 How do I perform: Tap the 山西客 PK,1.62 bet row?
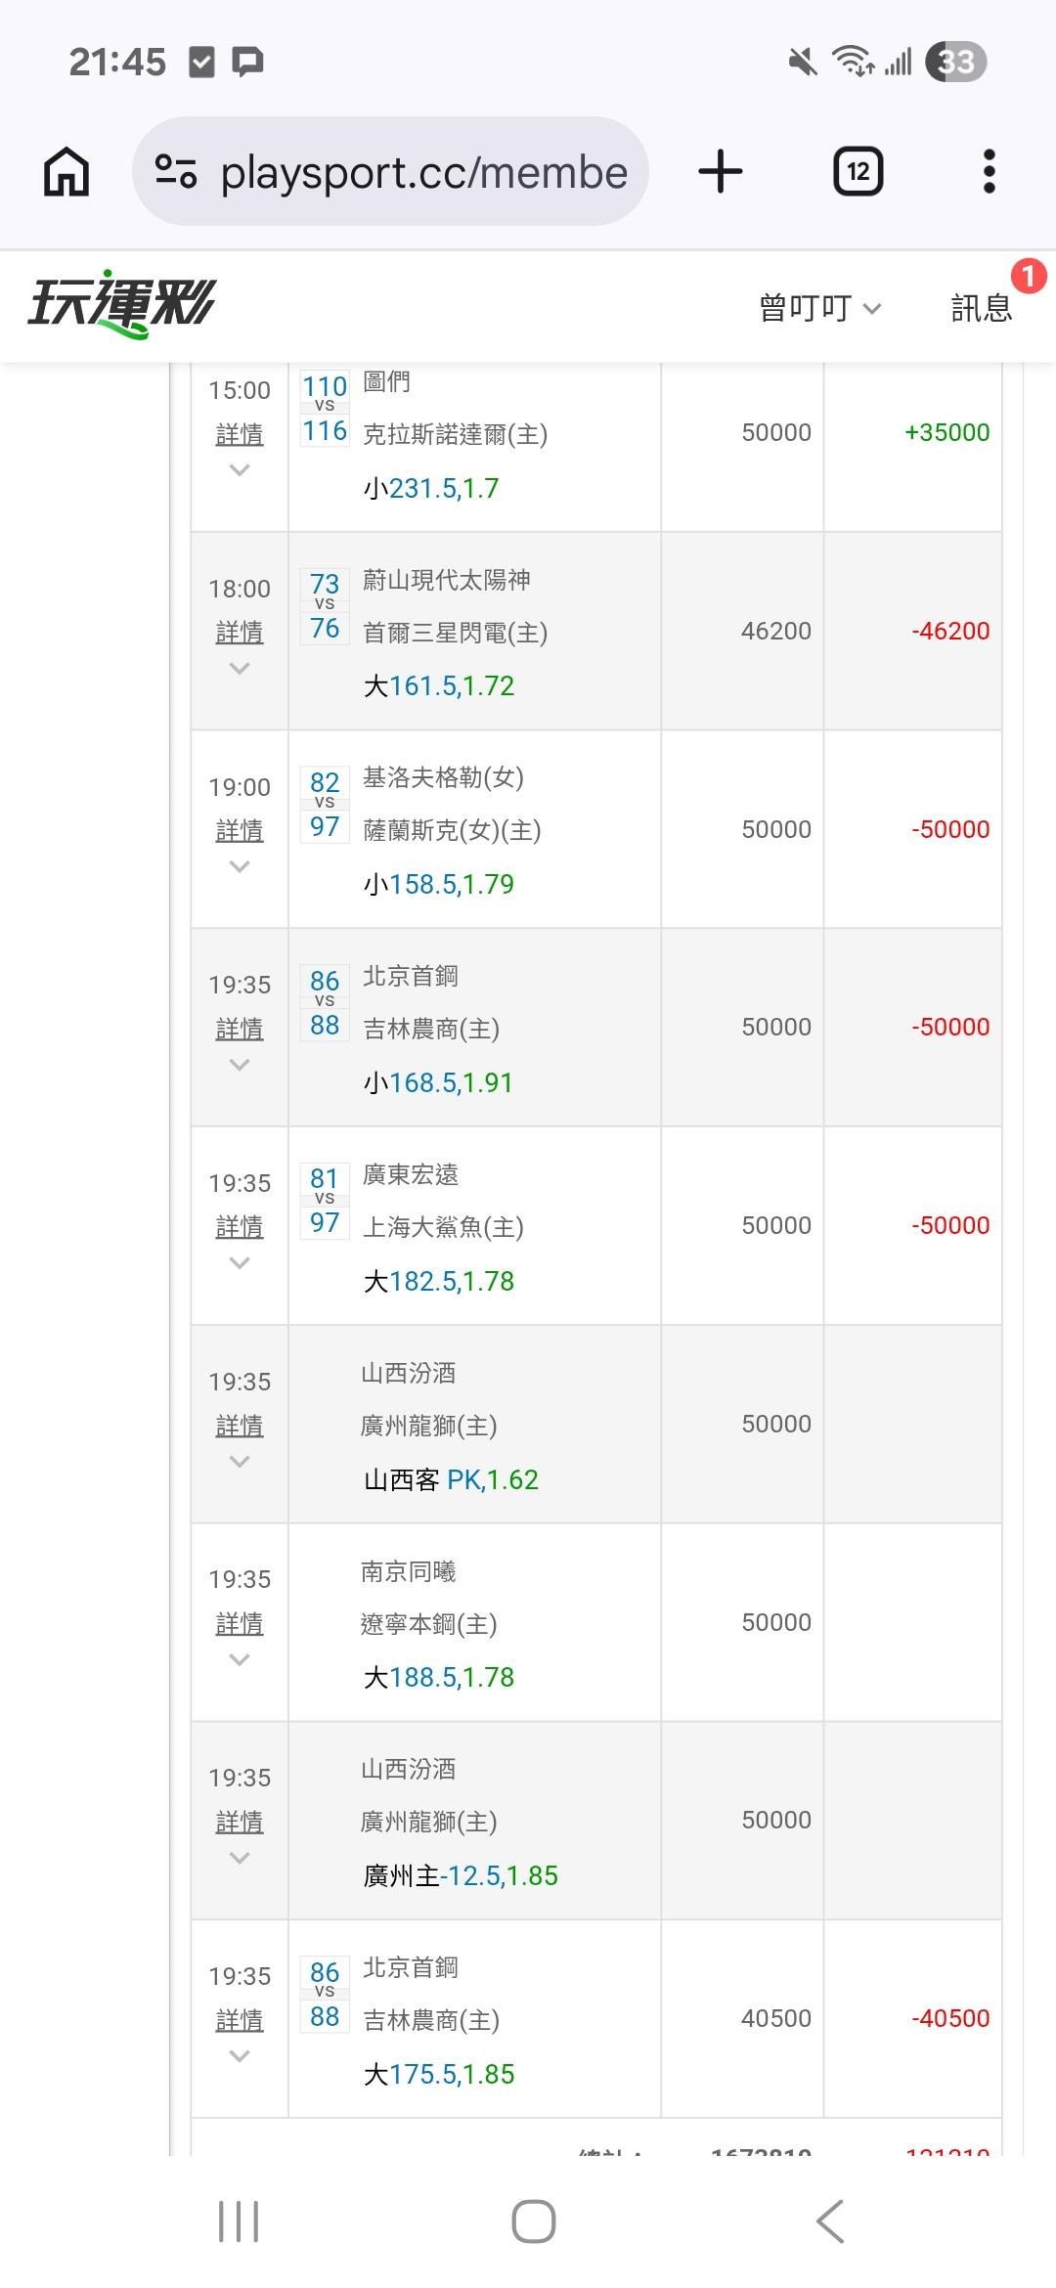click(x=451, y=1479)
